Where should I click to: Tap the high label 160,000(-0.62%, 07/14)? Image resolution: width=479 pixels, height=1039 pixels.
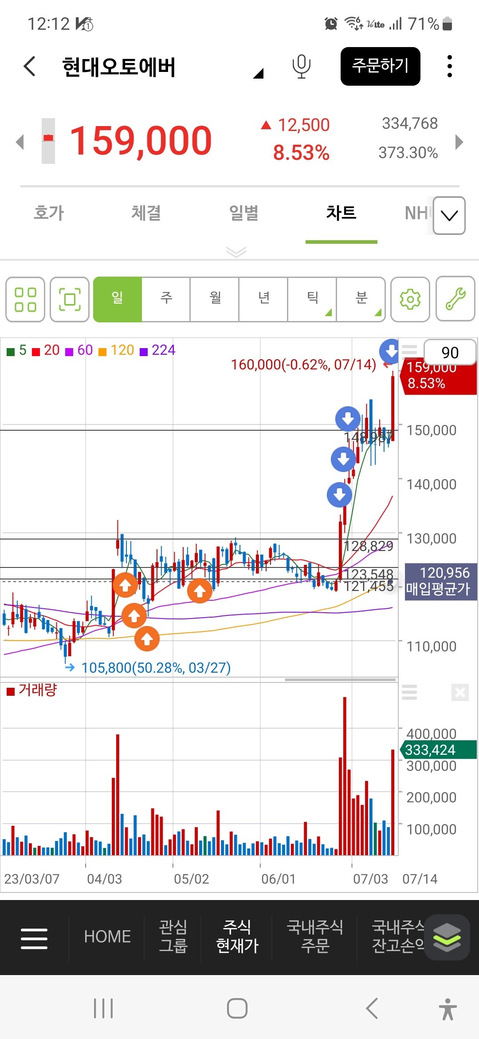(303, 365)
